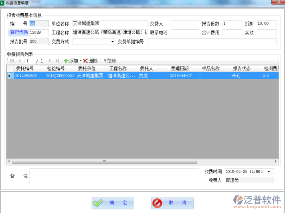The width and height of the screenshot is (285, 213).
Task: Click the ¥结账 checkout button
Action: point(109,60)
